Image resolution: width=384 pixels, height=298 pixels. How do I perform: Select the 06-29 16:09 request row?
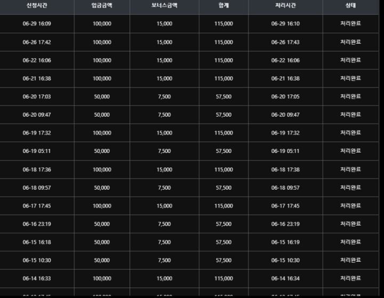click(x=189, y=24)
